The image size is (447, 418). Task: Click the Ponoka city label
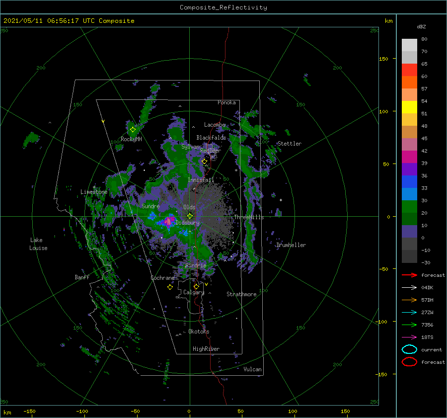[x=226, y=102]
